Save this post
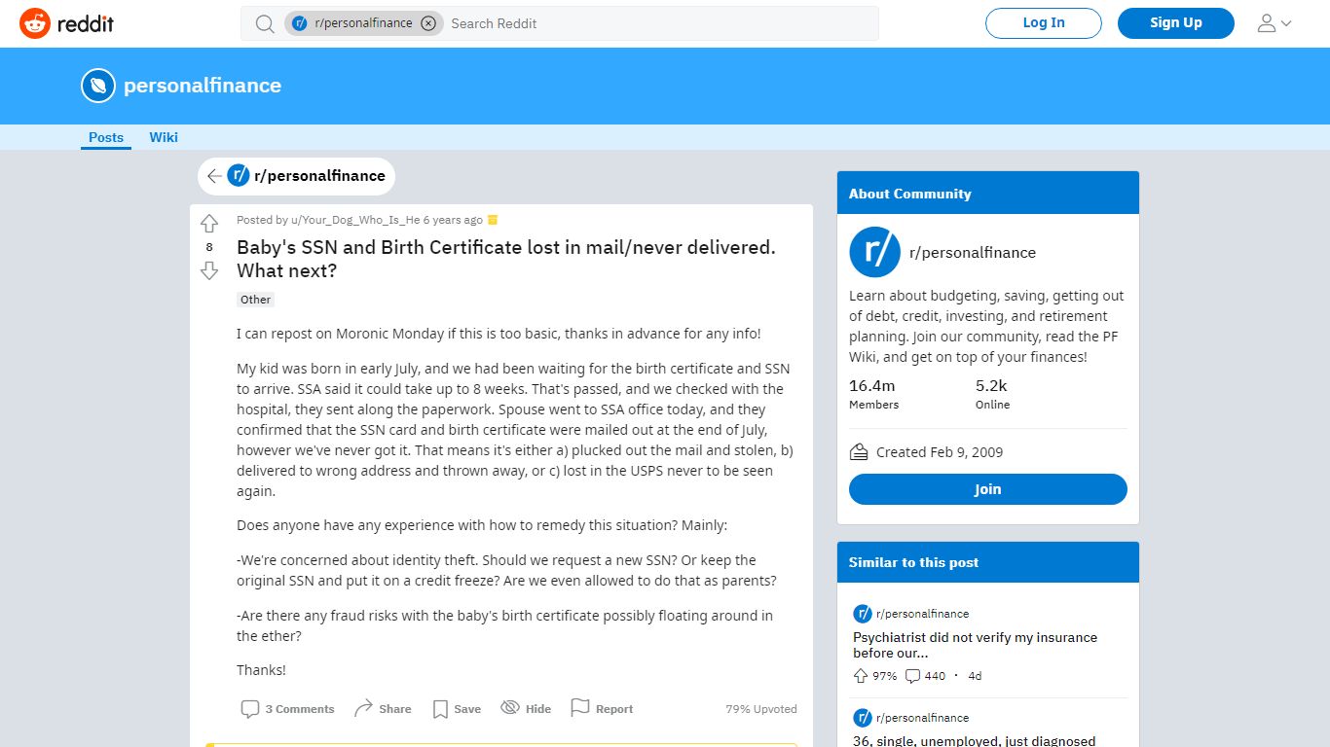1330x747 pixels. 457,709
